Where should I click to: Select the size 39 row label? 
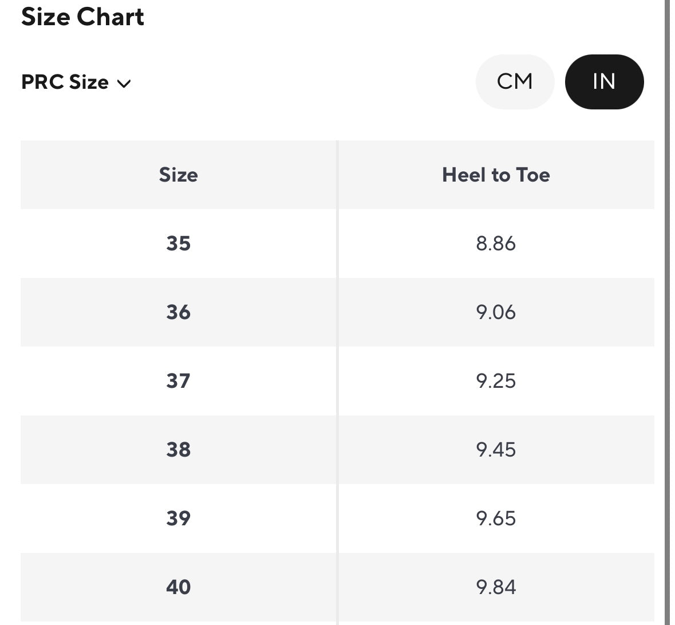click(x=178, y=518)
